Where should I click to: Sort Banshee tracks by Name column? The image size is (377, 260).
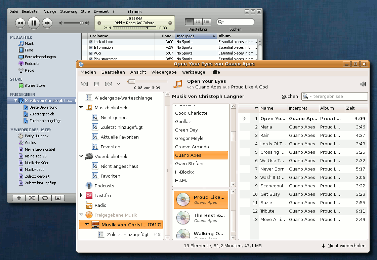coord(274,108)
